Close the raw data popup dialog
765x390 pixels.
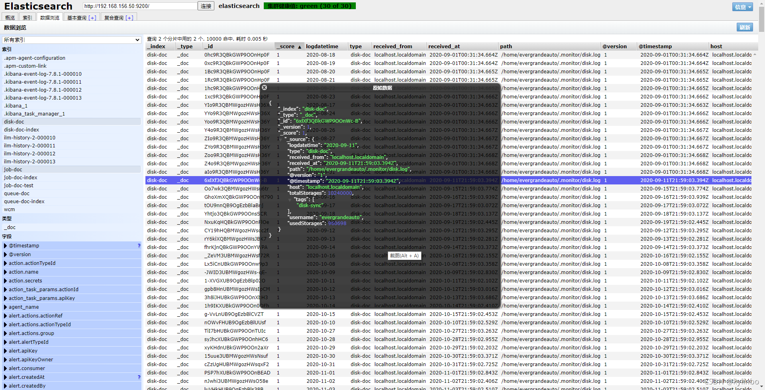tap(264, 87)
